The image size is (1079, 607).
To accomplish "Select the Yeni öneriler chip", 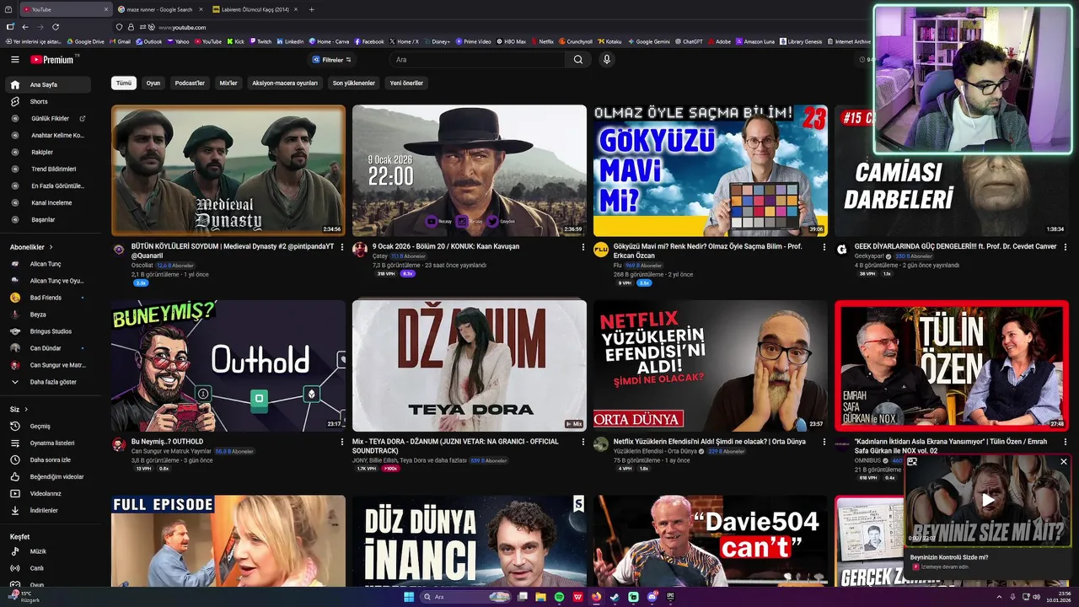I will [x=406, y=83].
